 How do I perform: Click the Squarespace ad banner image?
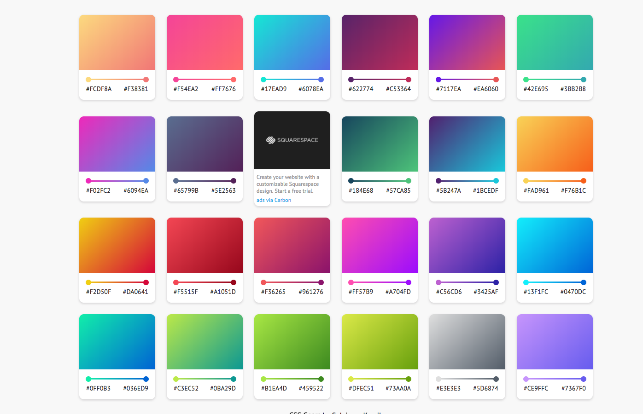pos(292,140)
